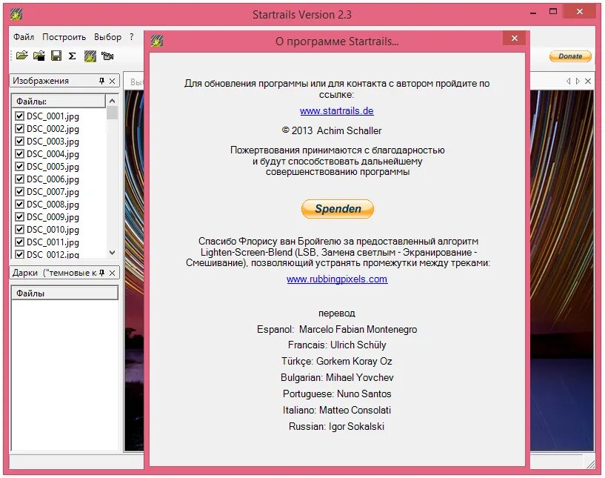Select the Изображения panel title
The image size is (605, 478).
(41, 81)
